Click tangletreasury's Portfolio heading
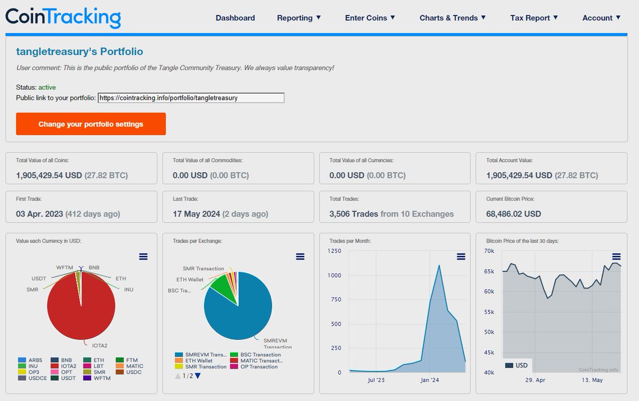Screen dimensions: 639x401 click(79, 52)
